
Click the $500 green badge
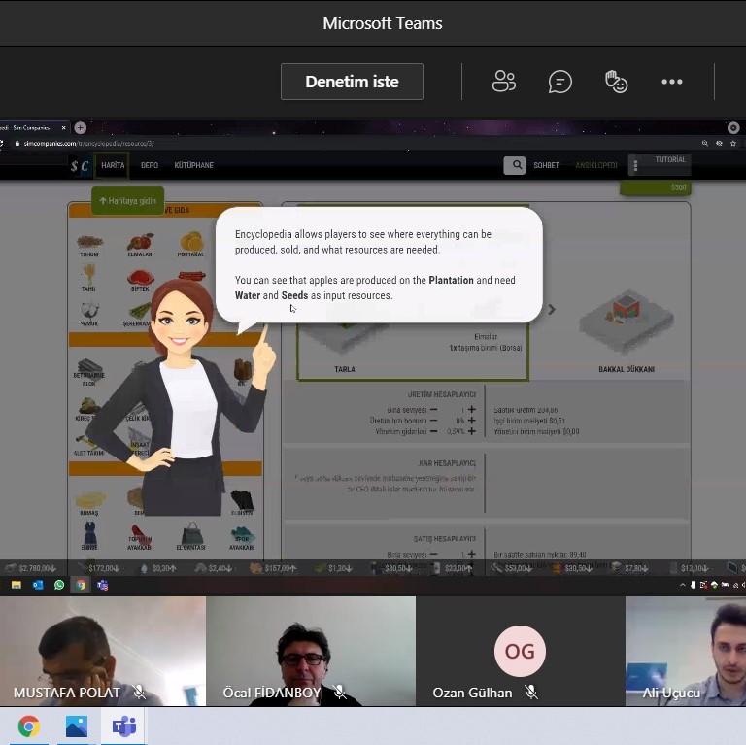[x=655, y=187]
